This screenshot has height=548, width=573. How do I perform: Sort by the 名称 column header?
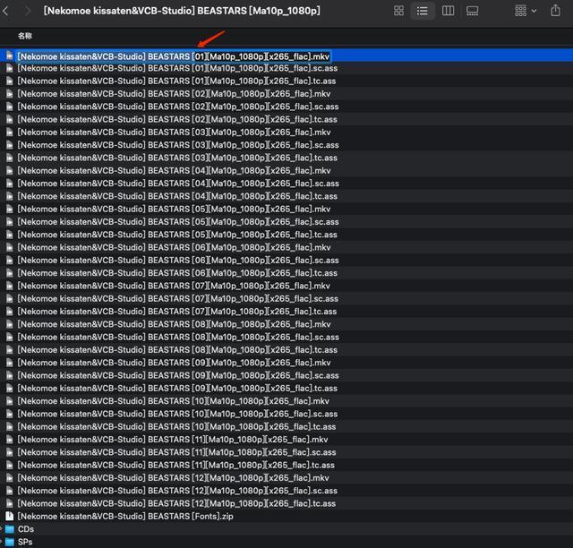(25, 36)
